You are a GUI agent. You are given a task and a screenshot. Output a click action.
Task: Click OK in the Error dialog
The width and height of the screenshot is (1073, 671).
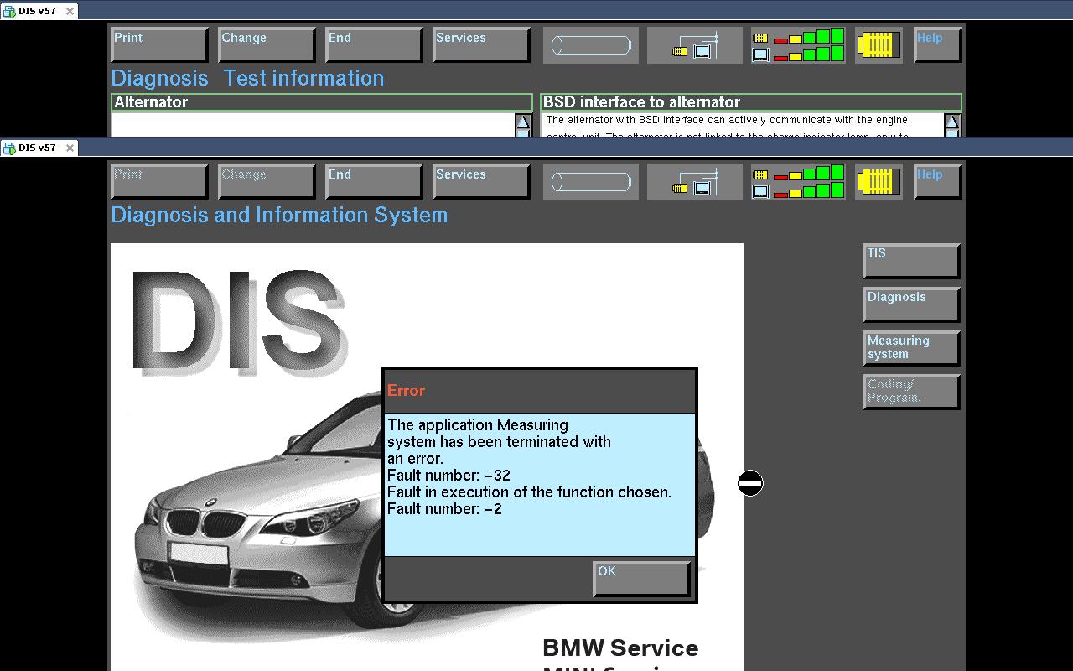641,579
